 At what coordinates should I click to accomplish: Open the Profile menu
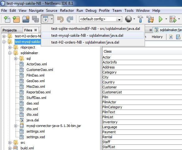click(104, 11)
